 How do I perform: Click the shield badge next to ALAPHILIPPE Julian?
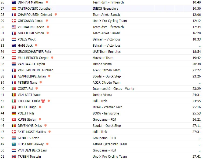point(49,76)
